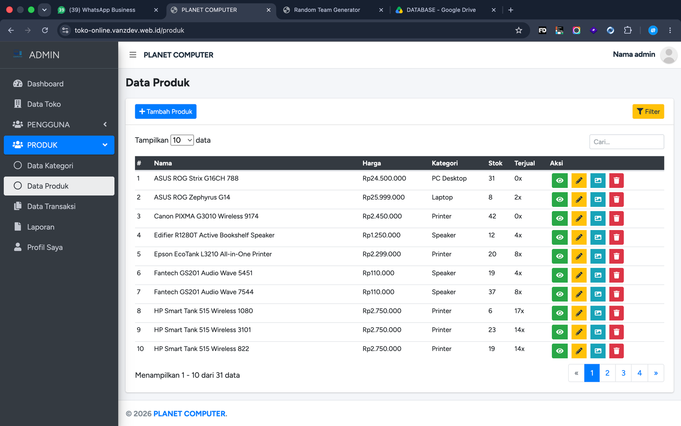Edit the Canon PIXMA G3010 product with the pencil icon
681x426 pixels.
[x=579, y=218]
